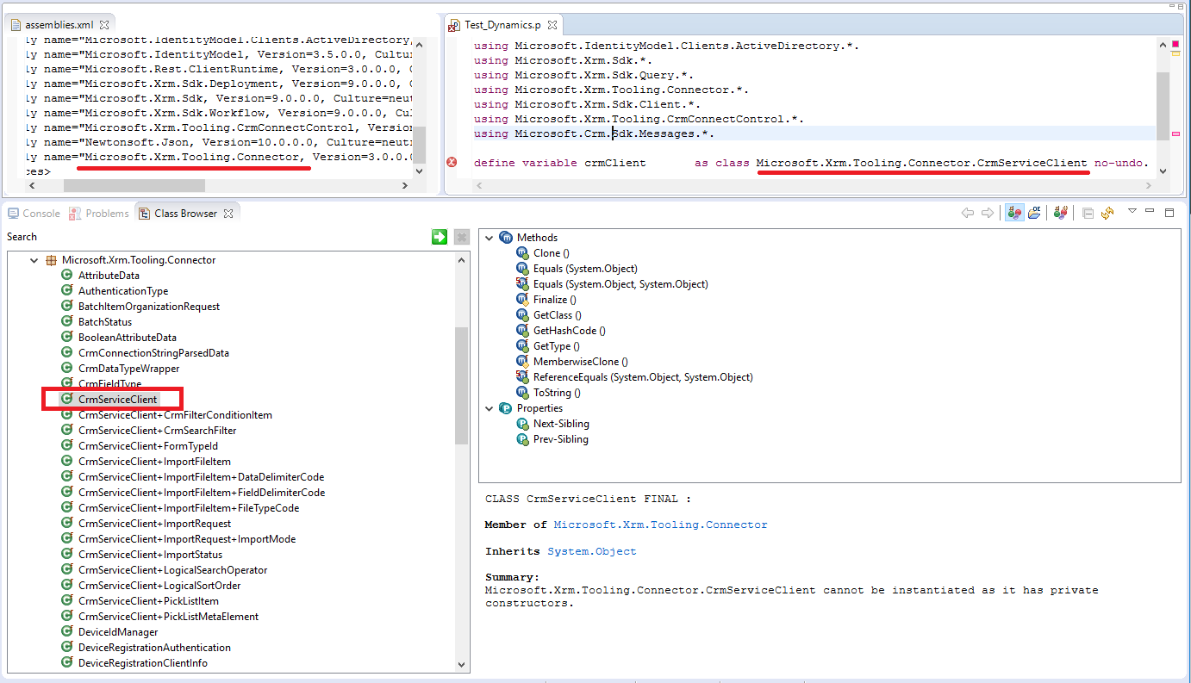Click the error marker beside define variable line
The image size is (1191, 683).
[452, 163]
